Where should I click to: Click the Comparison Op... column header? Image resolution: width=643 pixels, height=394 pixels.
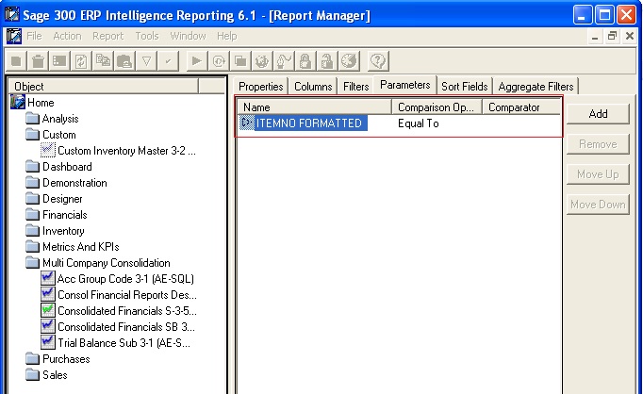pos(437,107)
